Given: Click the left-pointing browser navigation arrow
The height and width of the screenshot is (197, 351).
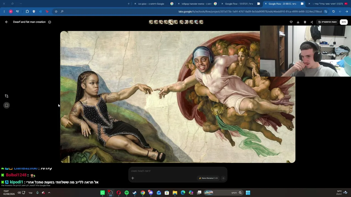Looking at the screenshot, I should click(x=340, y=11).
